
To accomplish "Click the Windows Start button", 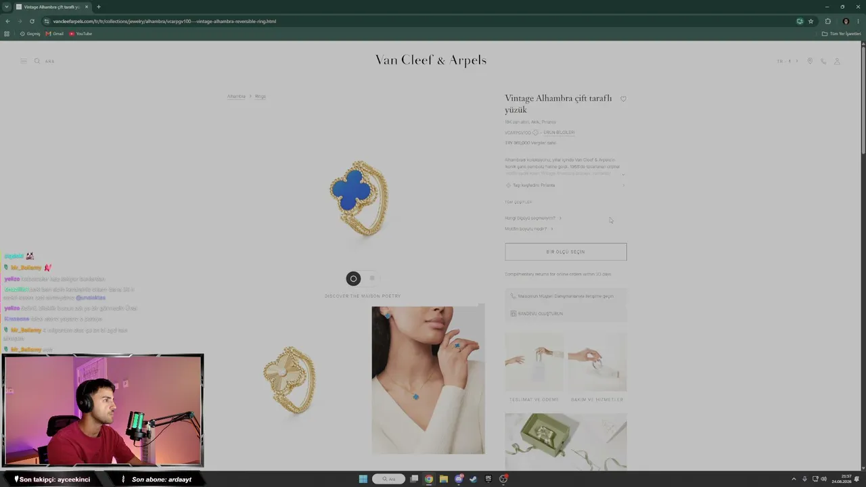I will [x=363, y=479].
